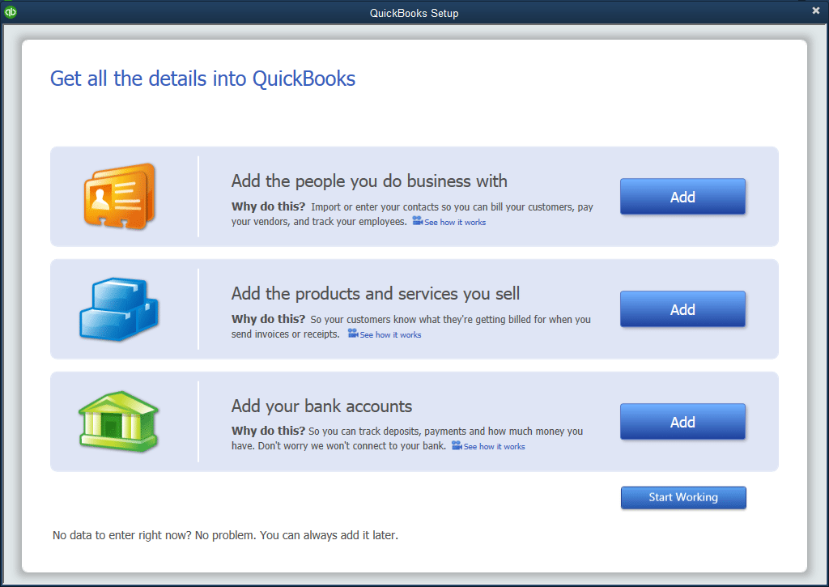The image size is (829, 587).
Task: Click 'Get all the details into QuickBooks' heading
Action: (202, 79)
